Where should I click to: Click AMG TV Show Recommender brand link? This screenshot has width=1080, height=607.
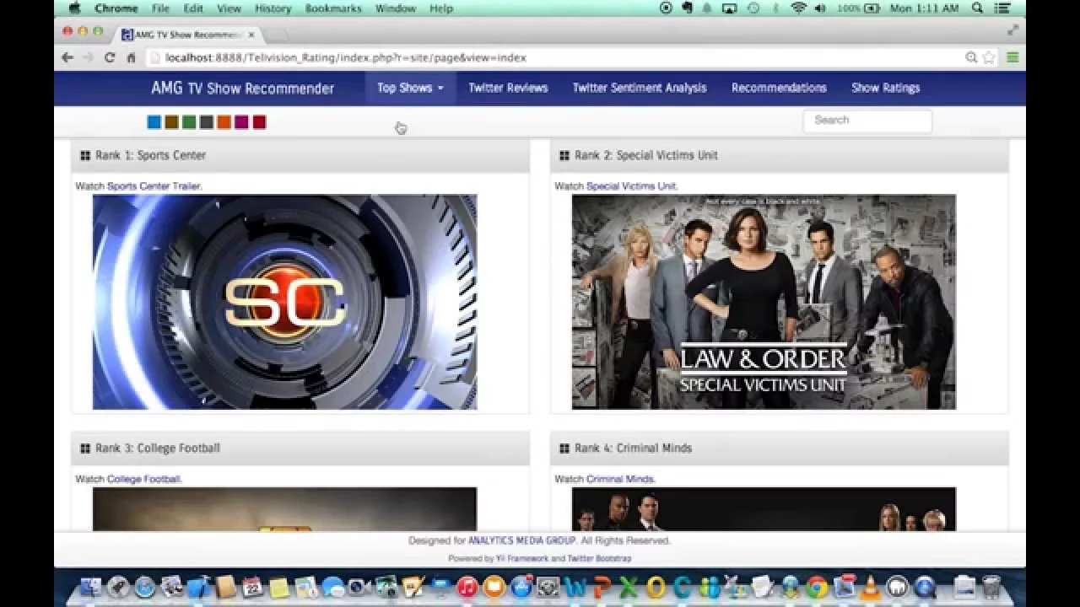click(242, 88)
